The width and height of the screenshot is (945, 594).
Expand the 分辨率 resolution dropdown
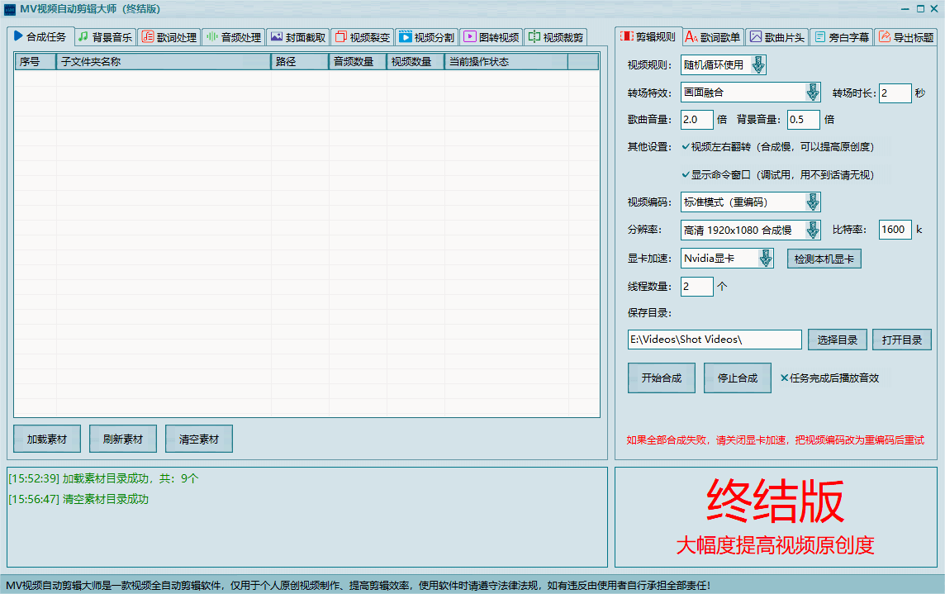click(x=812, y=230)
